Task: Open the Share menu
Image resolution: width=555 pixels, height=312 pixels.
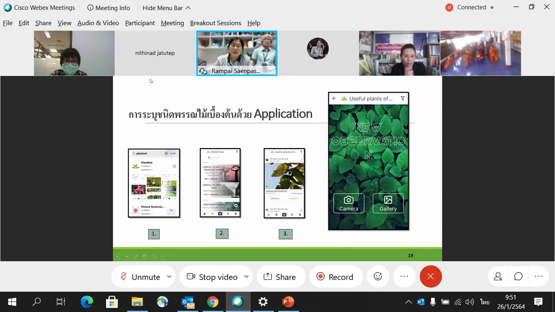Action: [x=43, y=23]
